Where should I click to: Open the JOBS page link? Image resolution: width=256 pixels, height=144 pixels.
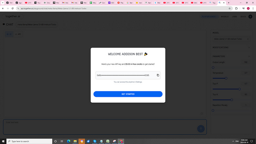tap(234, 17)
